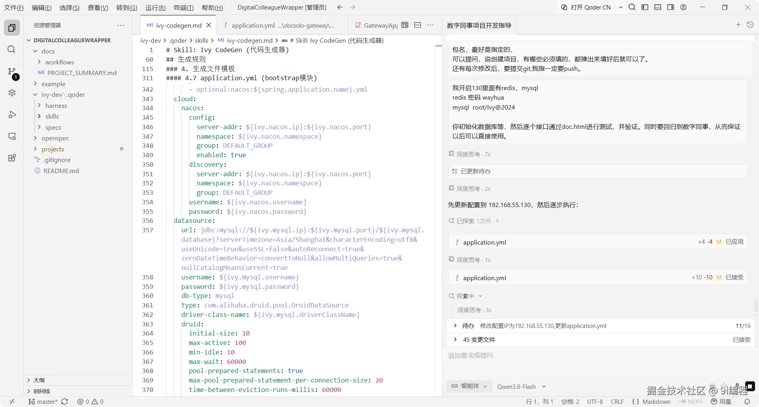Switch to the application.yml editor tab
This screenshot has height=407, width=759.
[x=282, y=25]
